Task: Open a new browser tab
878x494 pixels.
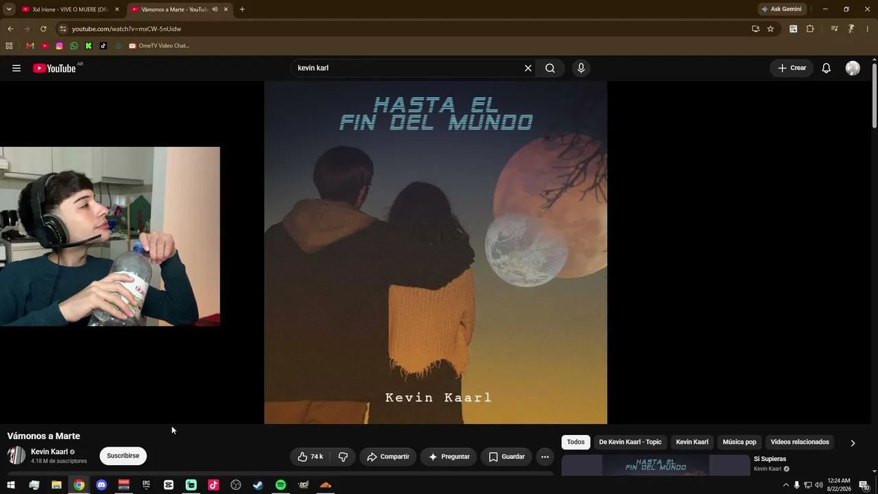Action: [242, 10]
